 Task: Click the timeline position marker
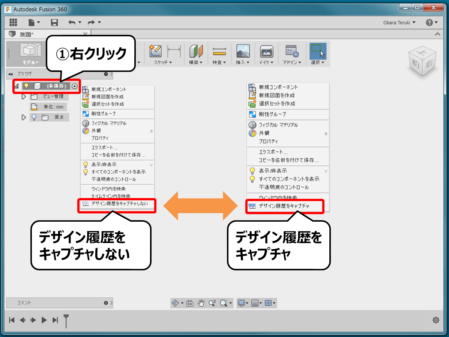66,321
